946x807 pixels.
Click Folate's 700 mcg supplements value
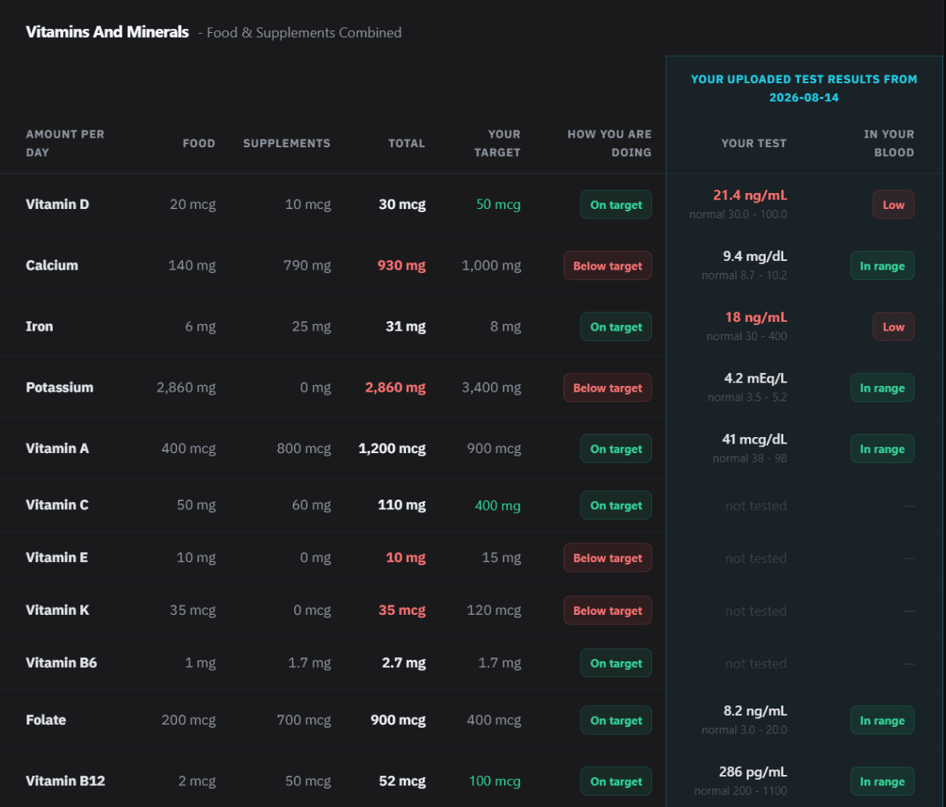pyautogui.click(x=304, y=720)
